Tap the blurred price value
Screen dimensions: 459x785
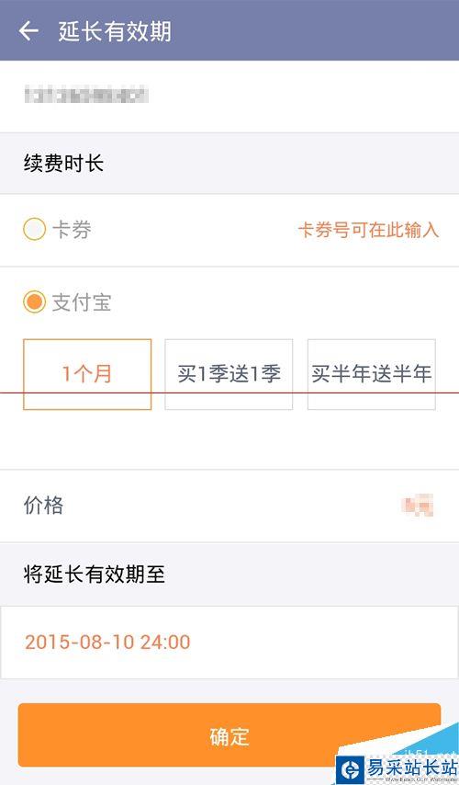(418, 506)
